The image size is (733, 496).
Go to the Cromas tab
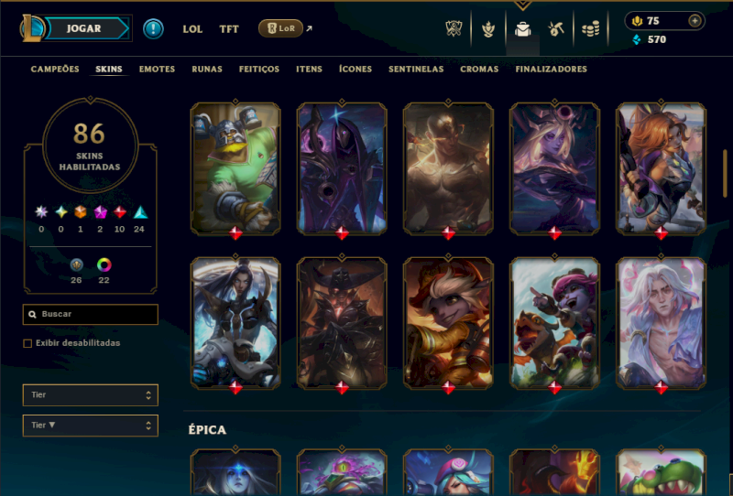(x=479, y=70)
